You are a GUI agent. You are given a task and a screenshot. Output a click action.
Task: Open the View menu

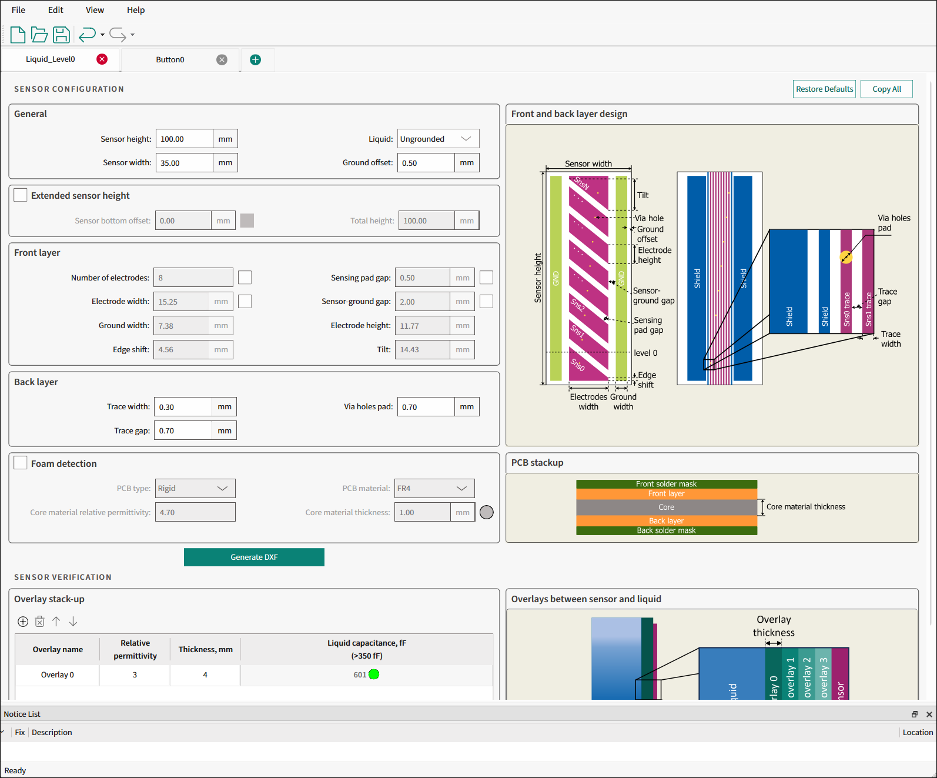pyautogui.click(x=95, y=10)
